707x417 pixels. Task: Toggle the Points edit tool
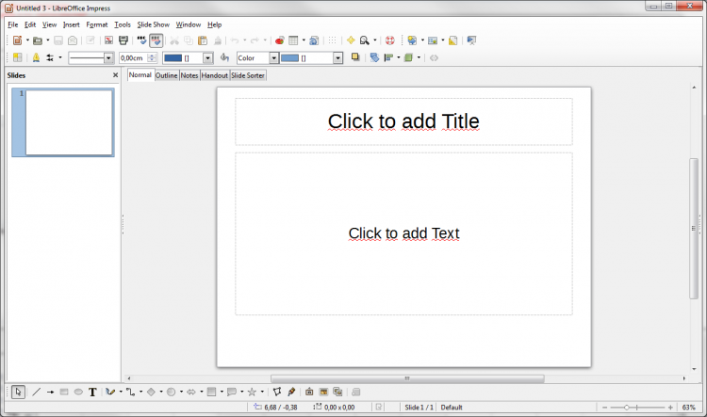pyautogui.click(x=277, y=393)
